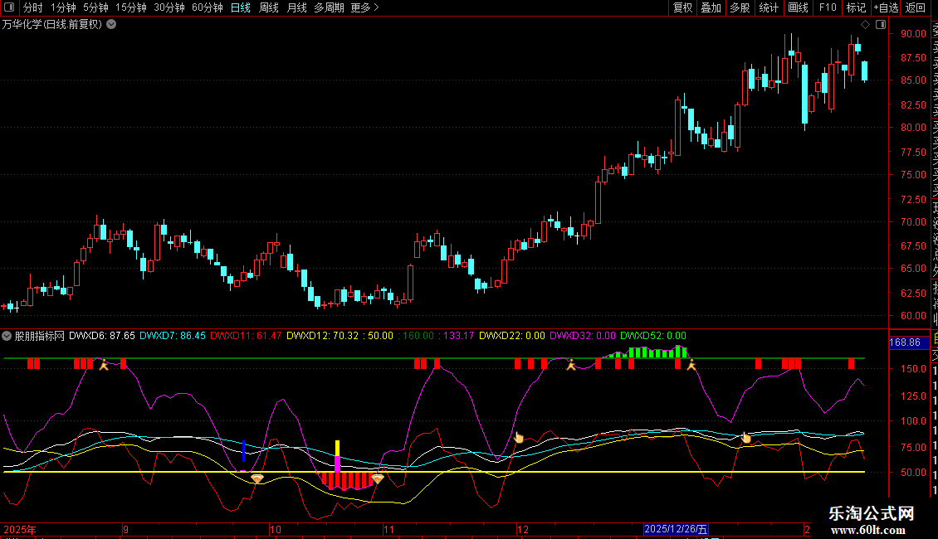This screenshot has height=539, width=938.
Task: Open the 股朋指标网 indicator dropdown arrow
Action: pos(7,337)
